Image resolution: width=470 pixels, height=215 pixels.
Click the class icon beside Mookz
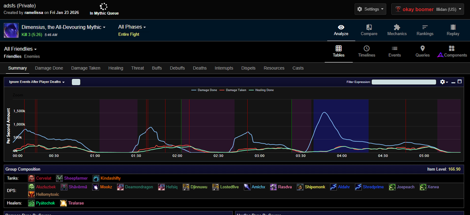(x=95, y=187)
